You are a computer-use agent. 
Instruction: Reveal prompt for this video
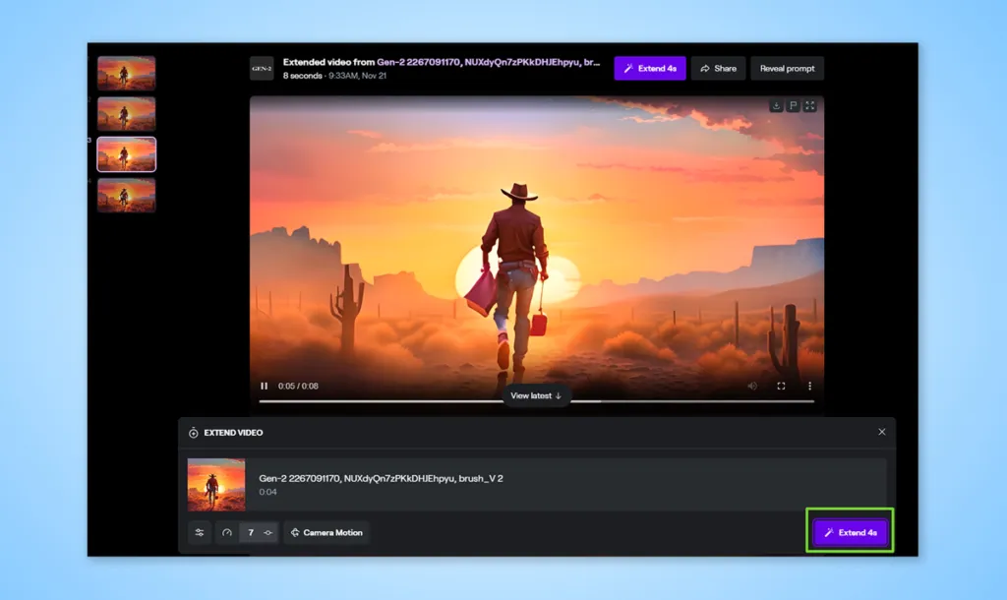[x=787, y=68]
